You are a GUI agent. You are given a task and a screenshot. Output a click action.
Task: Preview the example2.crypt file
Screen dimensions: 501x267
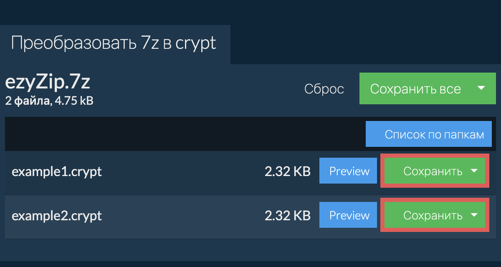349,216
